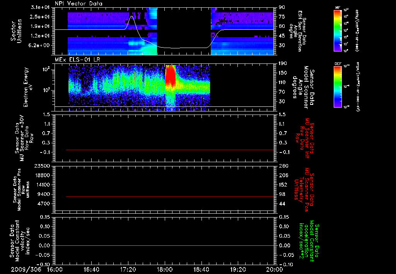
Task: Click the 'DEF' color bar label
Action: 338,64
